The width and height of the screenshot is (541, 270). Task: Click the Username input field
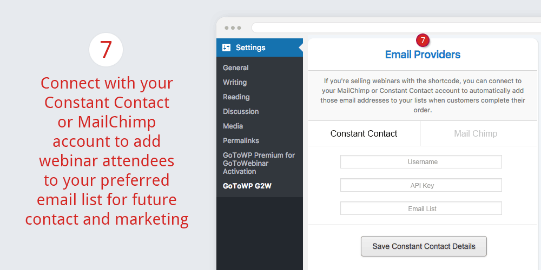click(x=421, y=162)
